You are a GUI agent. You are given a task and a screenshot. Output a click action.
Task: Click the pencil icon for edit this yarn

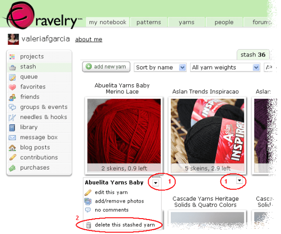click(x=88, y=193)
